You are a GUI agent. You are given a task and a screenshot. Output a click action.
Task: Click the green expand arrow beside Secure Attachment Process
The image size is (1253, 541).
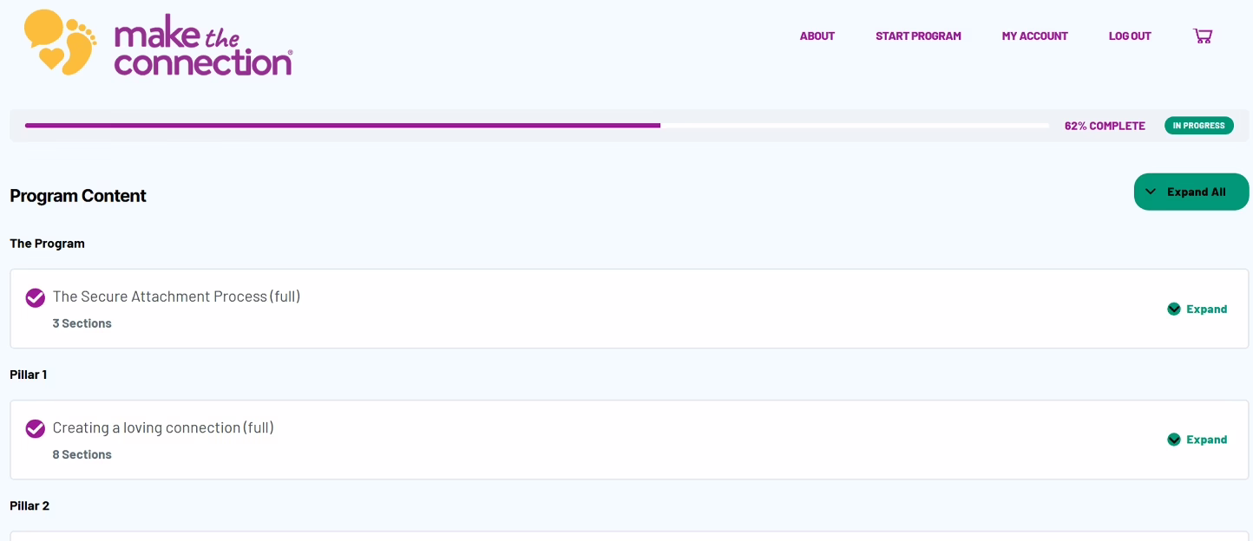(1174, 309)
